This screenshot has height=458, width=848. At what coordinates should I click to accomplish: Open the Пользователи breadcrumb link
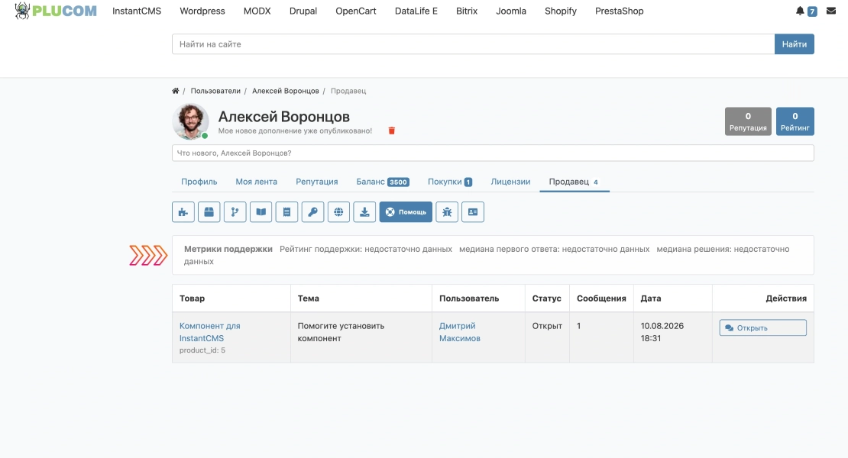click(x=215, y=91)
